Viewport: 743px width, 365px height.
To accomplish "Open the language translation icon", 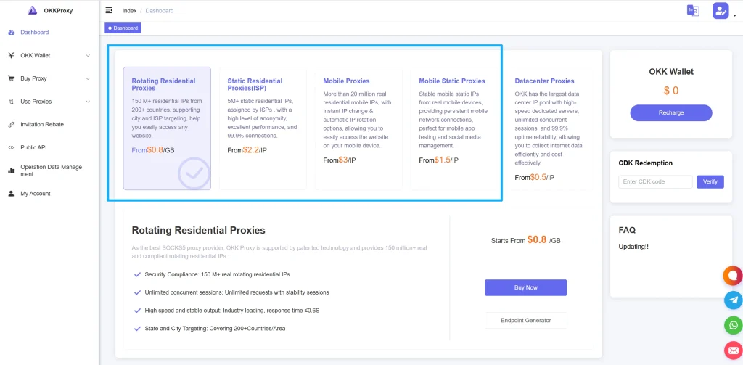I will [x=693, y=10].
